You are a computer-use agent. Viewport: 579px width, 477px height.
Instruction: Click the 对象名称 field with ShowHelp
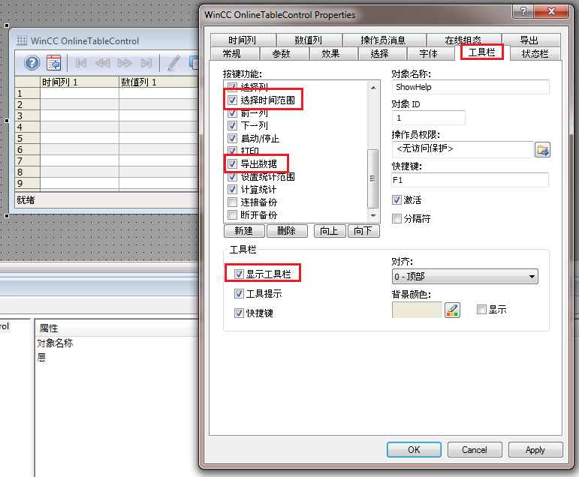click(x=470, y=87)
